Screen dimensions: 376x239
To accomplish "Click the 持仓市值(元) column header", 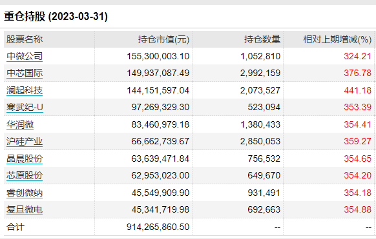I will (163, 39).
